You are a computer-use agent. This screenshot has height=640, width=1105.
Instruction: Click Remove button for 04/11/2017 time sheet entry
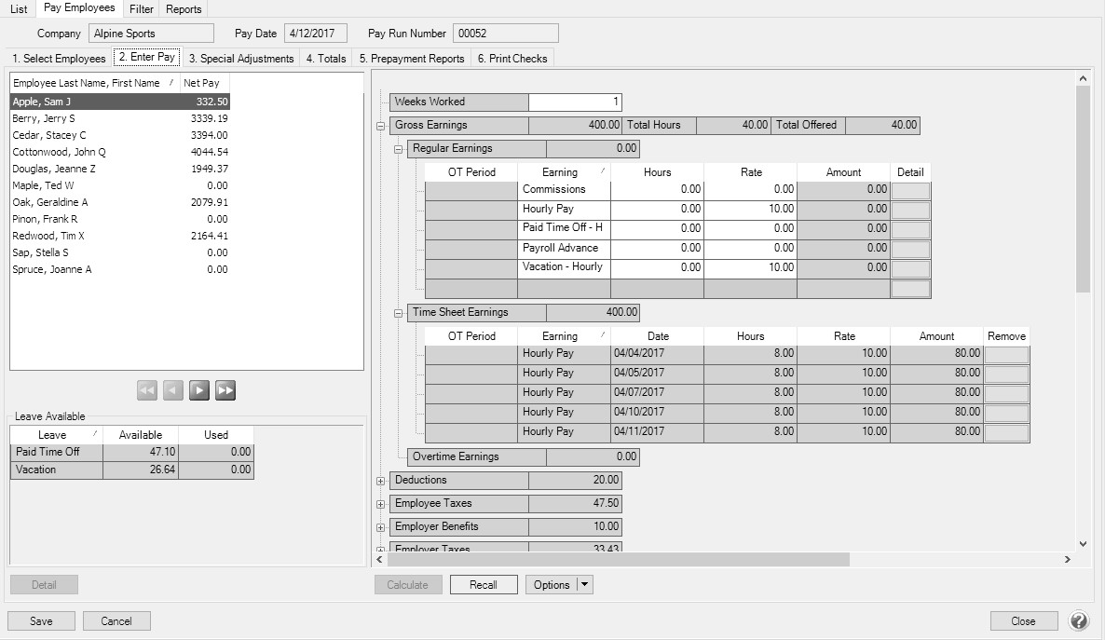tap(1006, 432)
